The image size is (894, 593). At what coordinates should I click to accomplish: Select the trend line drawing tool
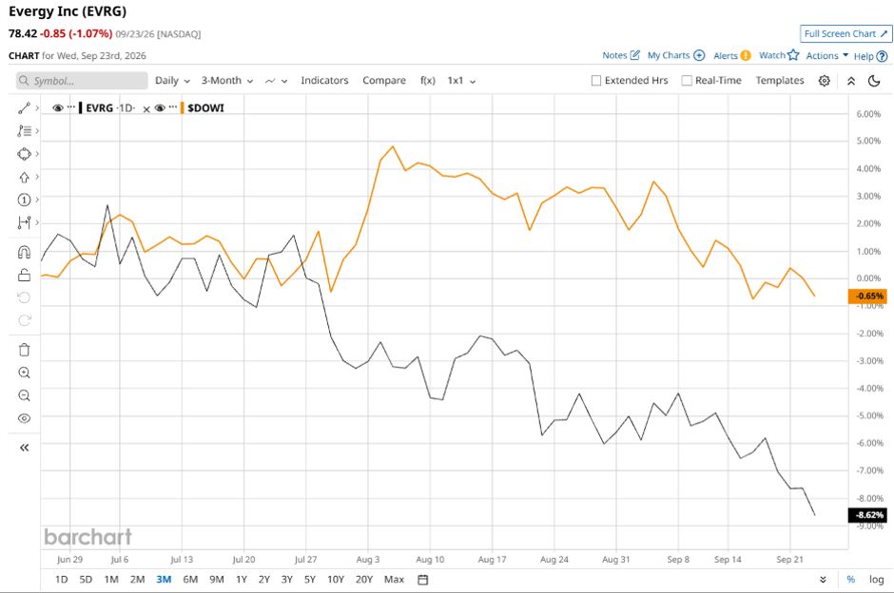[x=24, y=108]
